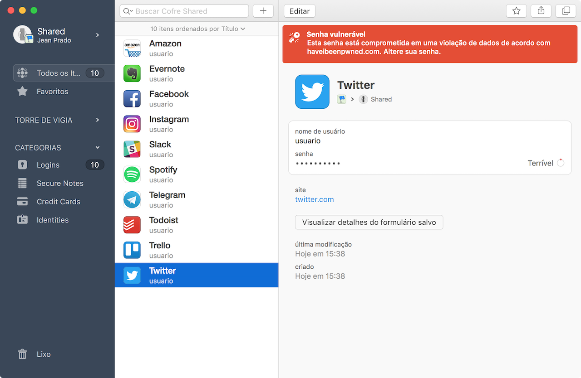Screen dimensions: 581x378
Task: Click the plus button to add item
Action: click(x=263, y=11)
